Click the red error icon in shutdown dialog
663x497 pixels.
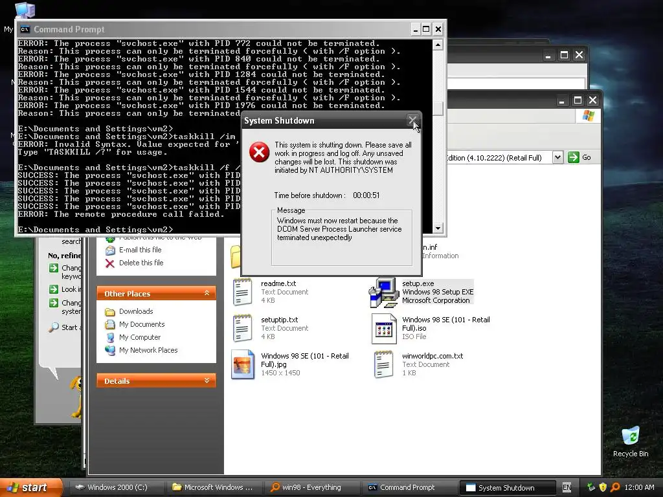click(x=259, y=152)
